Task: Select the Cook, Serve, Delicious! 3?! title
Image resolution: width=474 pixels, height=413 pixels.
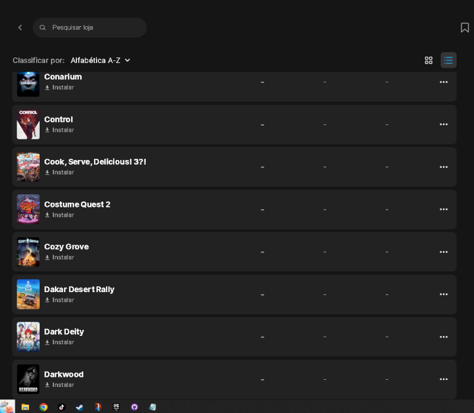Action: point(95,162)
